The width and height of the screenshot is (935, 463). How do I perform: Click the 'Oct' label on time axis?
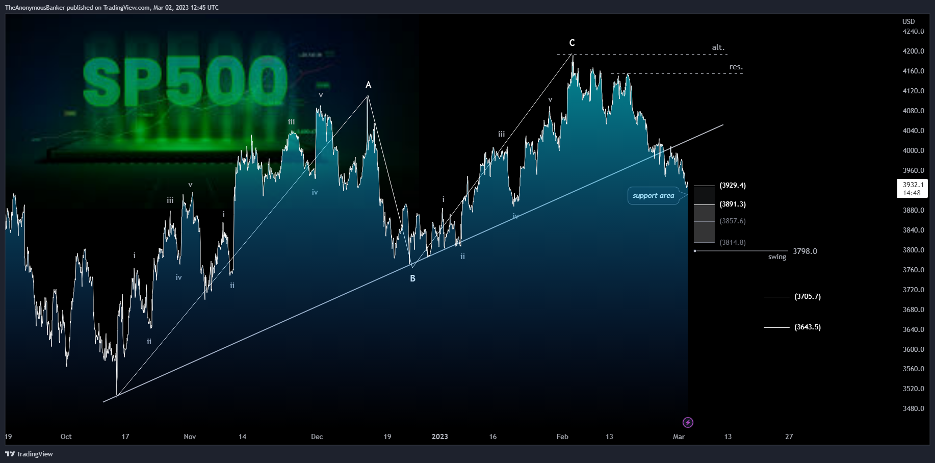pyautogui.click(x=66, y=436)
